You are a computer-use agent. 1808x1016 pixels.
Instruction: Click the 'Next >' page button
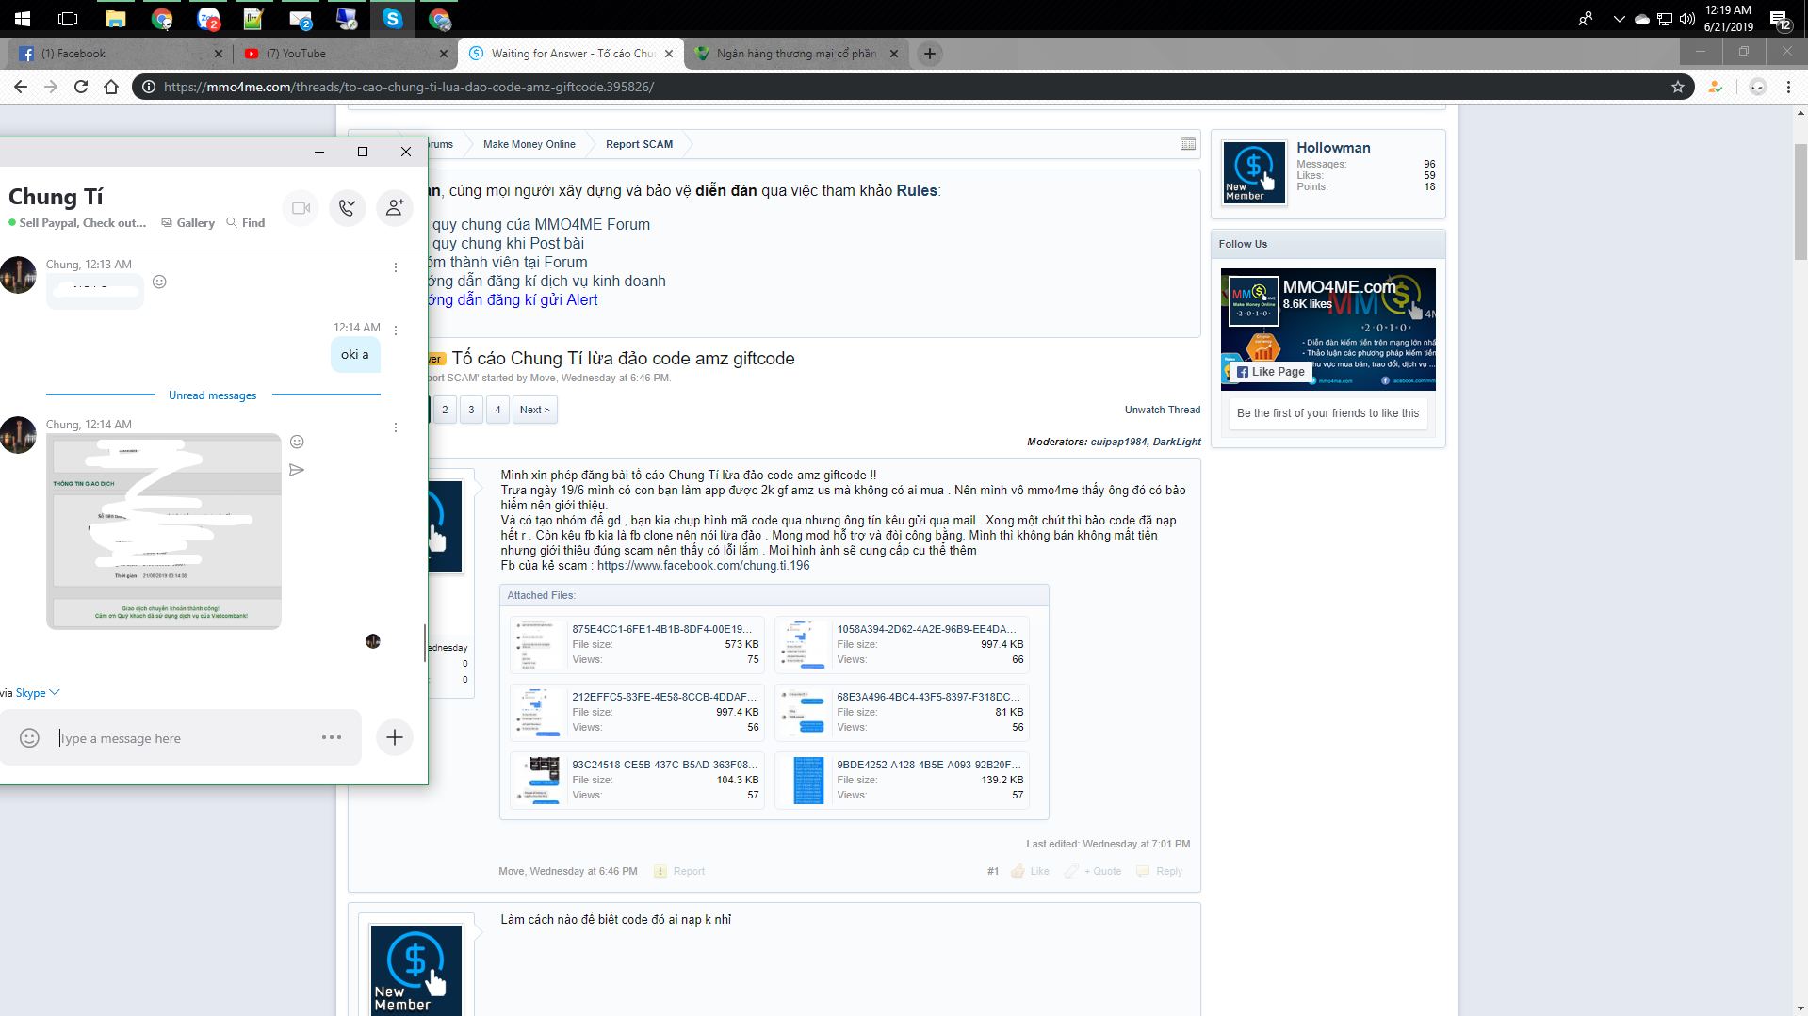pyautogui.click(x=535, y=410)
